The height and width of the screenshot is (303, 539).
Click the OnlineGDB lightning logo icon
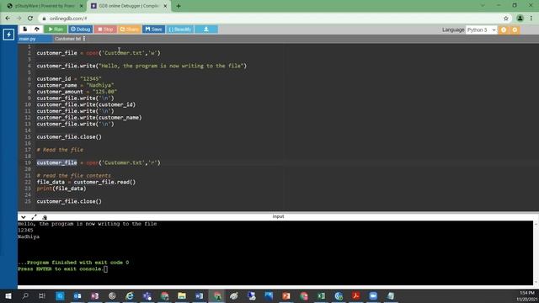click(x=8, y=35)
